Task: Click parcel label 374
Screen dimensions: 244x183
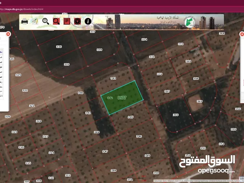Action: [144, 40]
